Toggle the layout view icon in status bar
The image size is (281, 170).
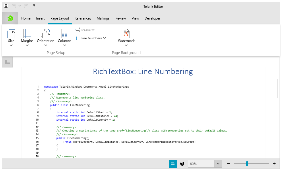[x=173, y=163]
